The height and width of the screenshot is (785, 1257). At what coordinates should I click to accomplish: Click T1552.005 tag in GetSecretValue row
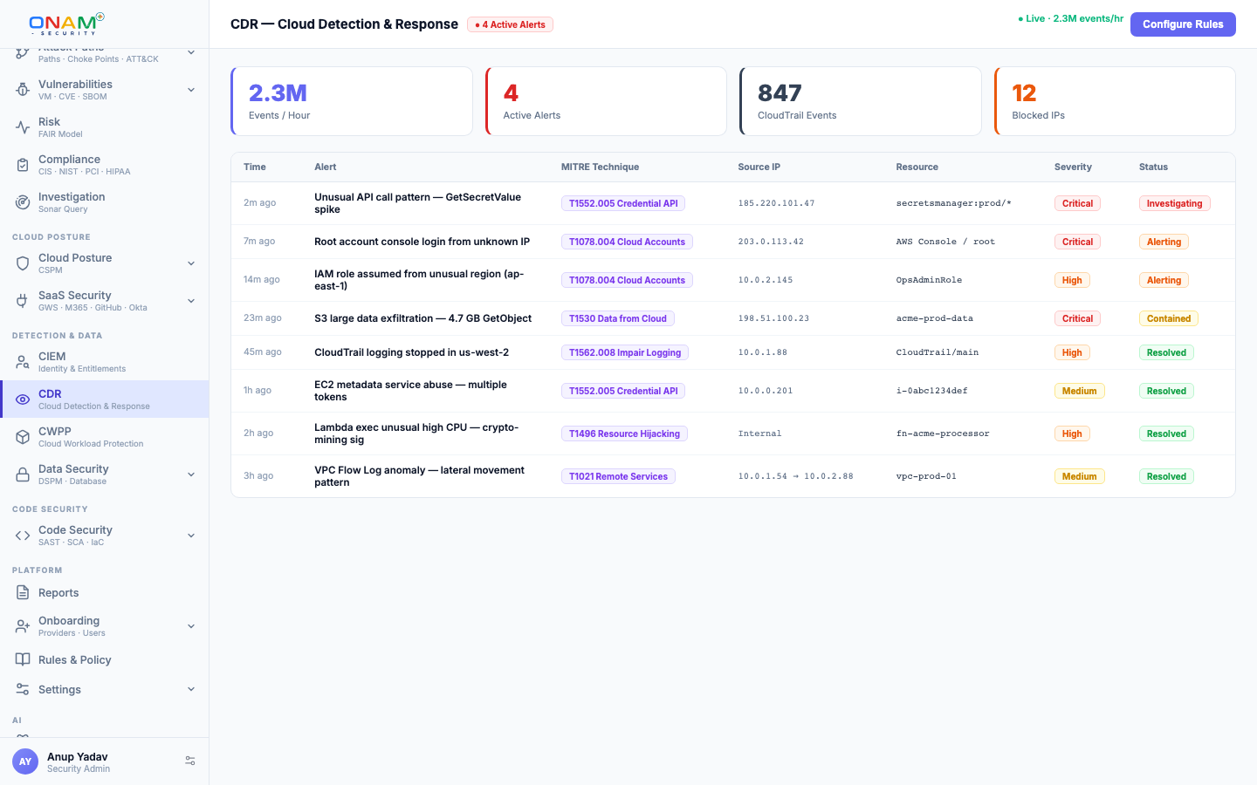click(623, 203)
